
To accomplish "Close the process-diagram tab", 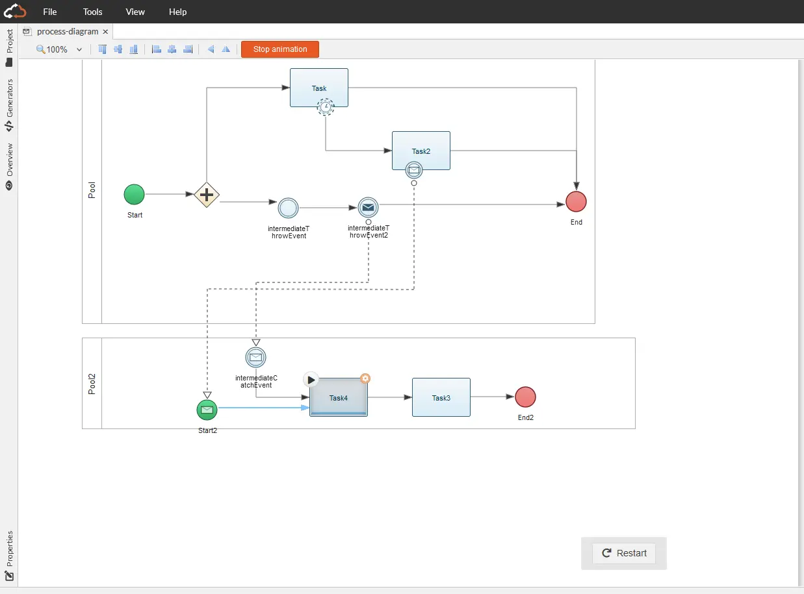I will tap(106, 31).
